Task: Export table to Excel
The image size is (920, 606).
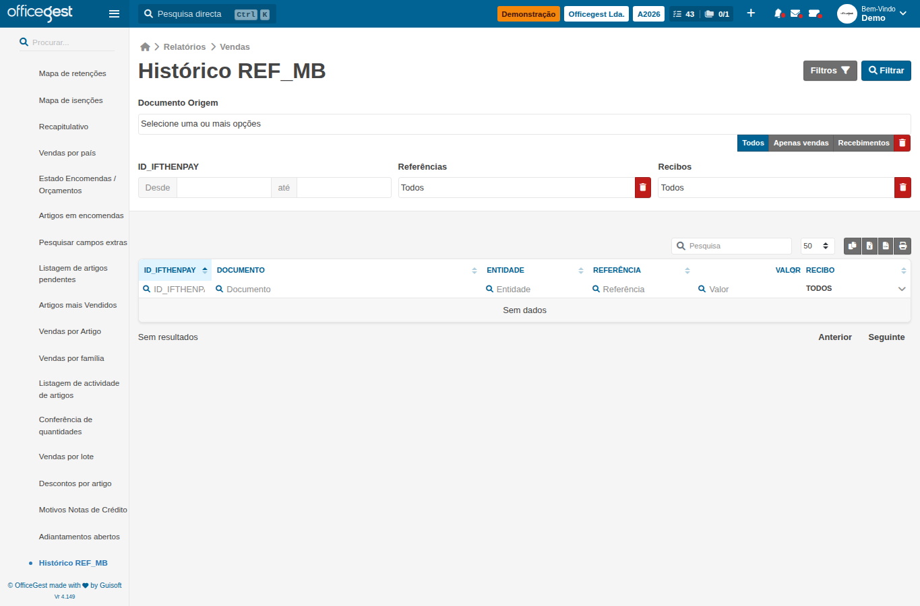Action: coord(869,246)
